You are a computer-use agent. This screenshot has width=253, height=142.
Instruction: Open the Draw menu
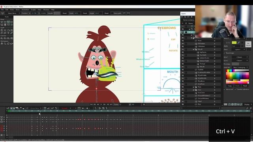point(12,9)
